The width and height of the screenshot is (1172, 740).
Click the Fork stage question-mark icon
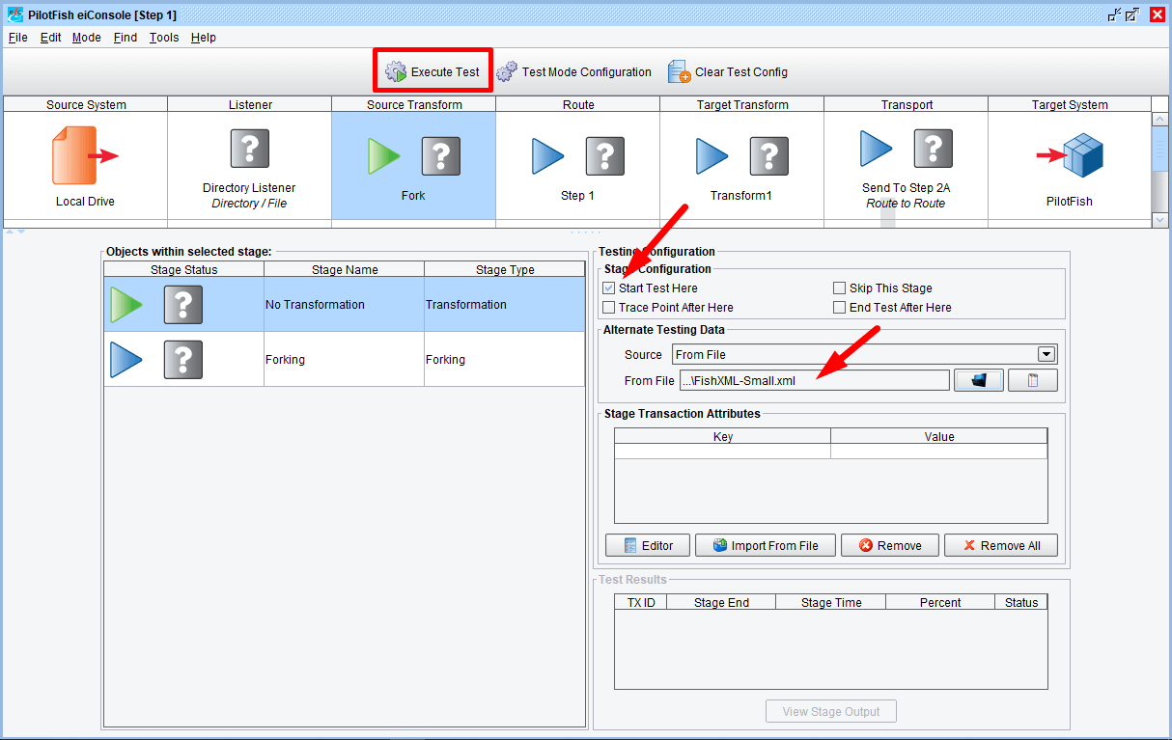click(x=440, y=156)
